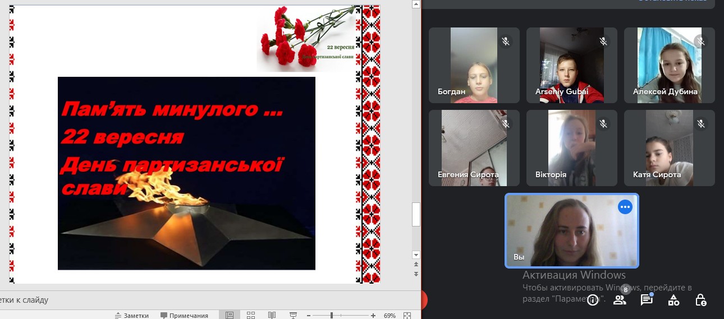Click the zoom slider handle

332,316
